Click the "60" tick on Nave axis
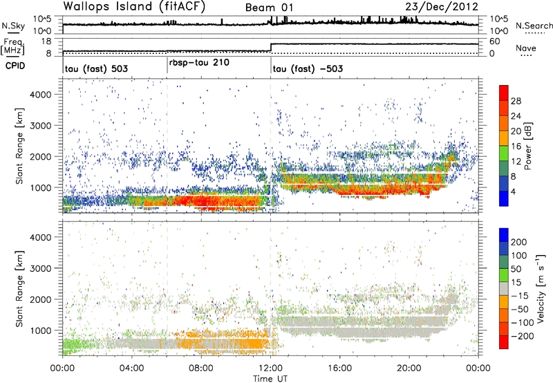Viewport: 553px width, 383px height. [494, 41]
